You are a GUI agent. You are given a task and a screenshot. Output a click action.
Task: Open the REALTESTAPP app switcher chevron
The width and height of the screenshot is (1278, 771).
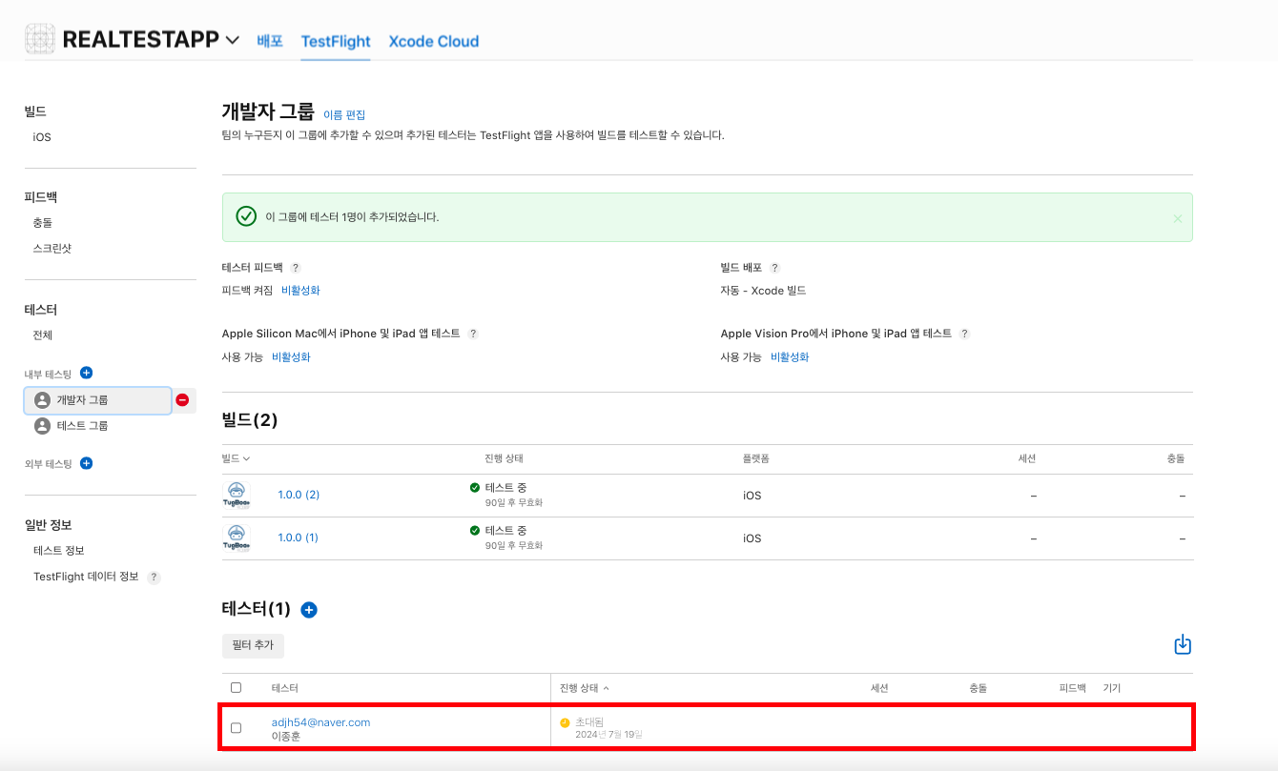point(232,40)
